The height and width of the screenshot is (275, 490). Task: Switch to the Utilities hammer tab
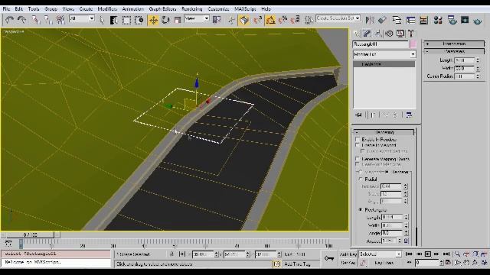411,34
